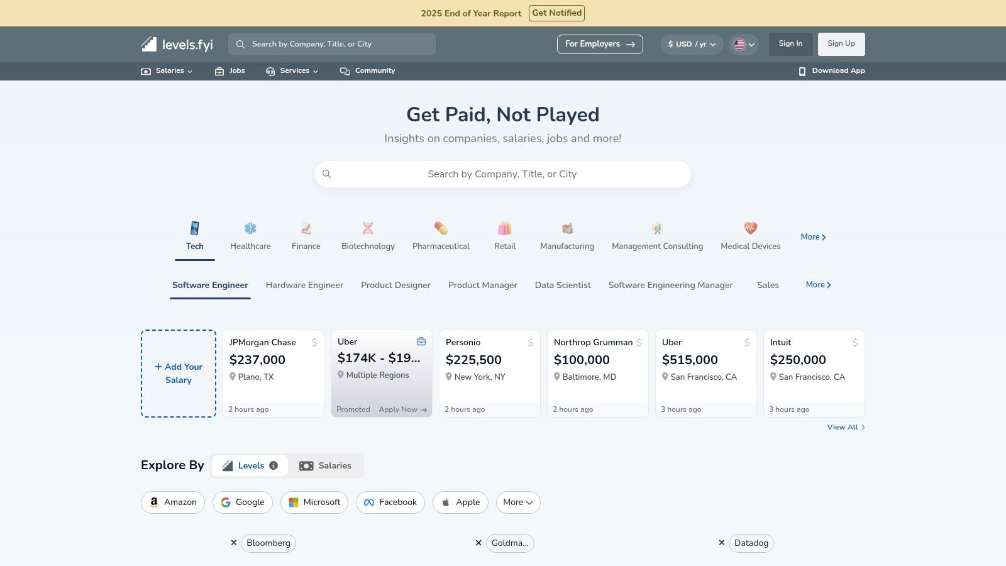Expand the More companies dropdown
Screen dimensions: 1006x566
pyautogui.click(x=517, y=502)
